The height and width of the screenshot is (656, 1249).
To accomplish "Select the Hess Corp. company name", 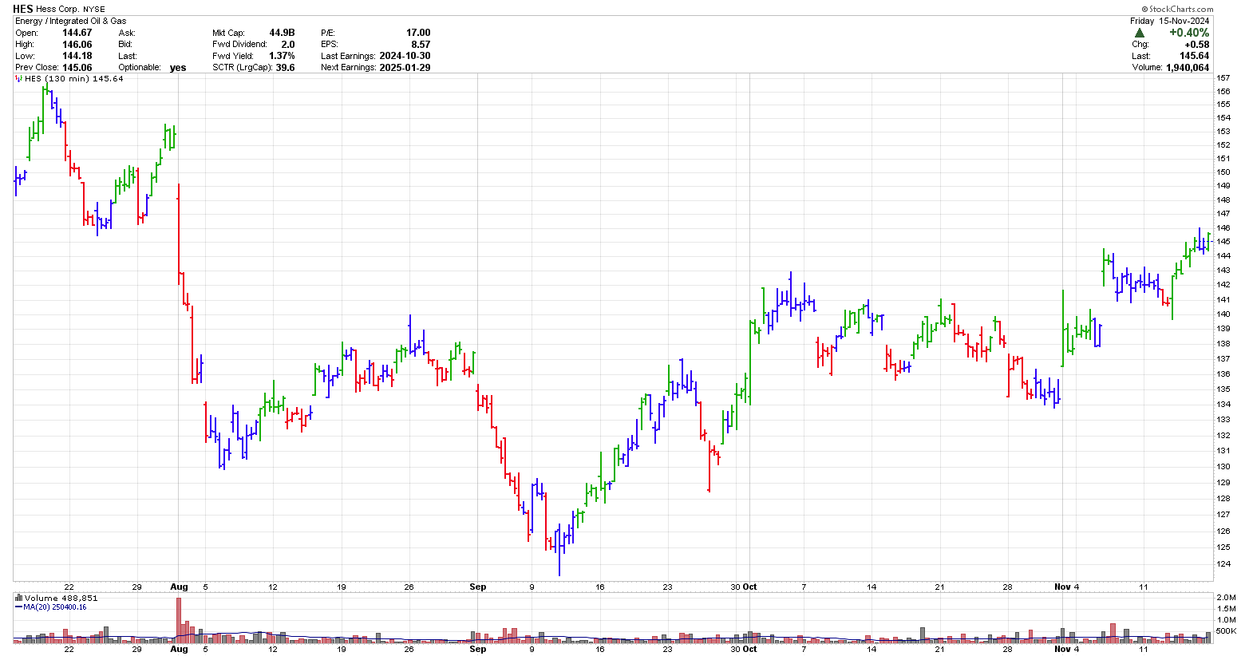I will pyautogui.click(x=57, y=9).
